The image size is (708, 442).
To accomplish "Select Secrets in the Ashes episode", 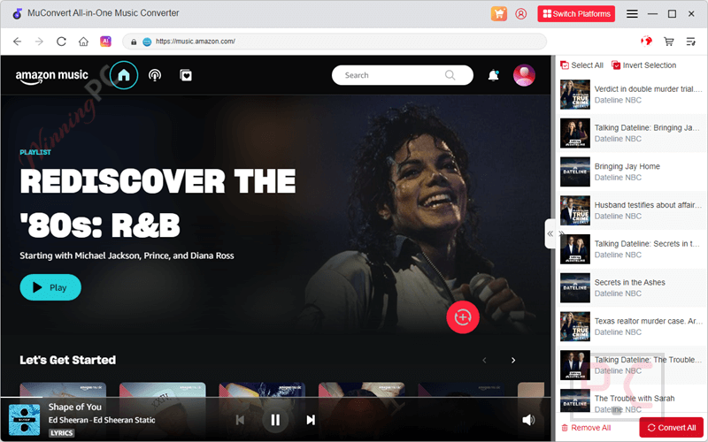I will tap(631, 288).
